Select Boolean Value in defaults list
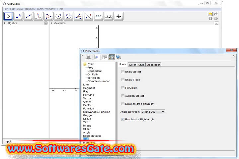239x159 pixels. click(x=92, y=136)
